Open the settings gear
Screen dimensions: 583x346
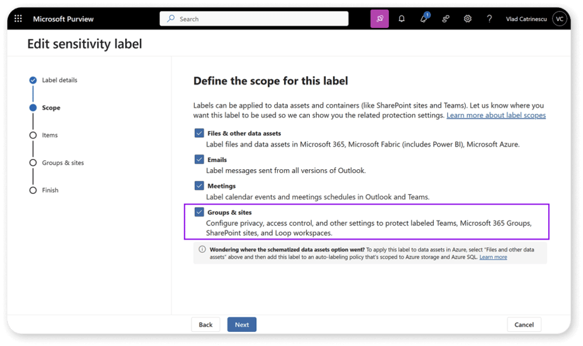coord(468,19)
